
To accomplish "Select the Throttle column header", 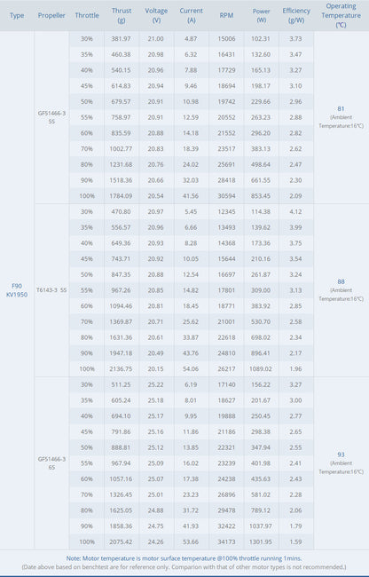I will tap(87, 15).
